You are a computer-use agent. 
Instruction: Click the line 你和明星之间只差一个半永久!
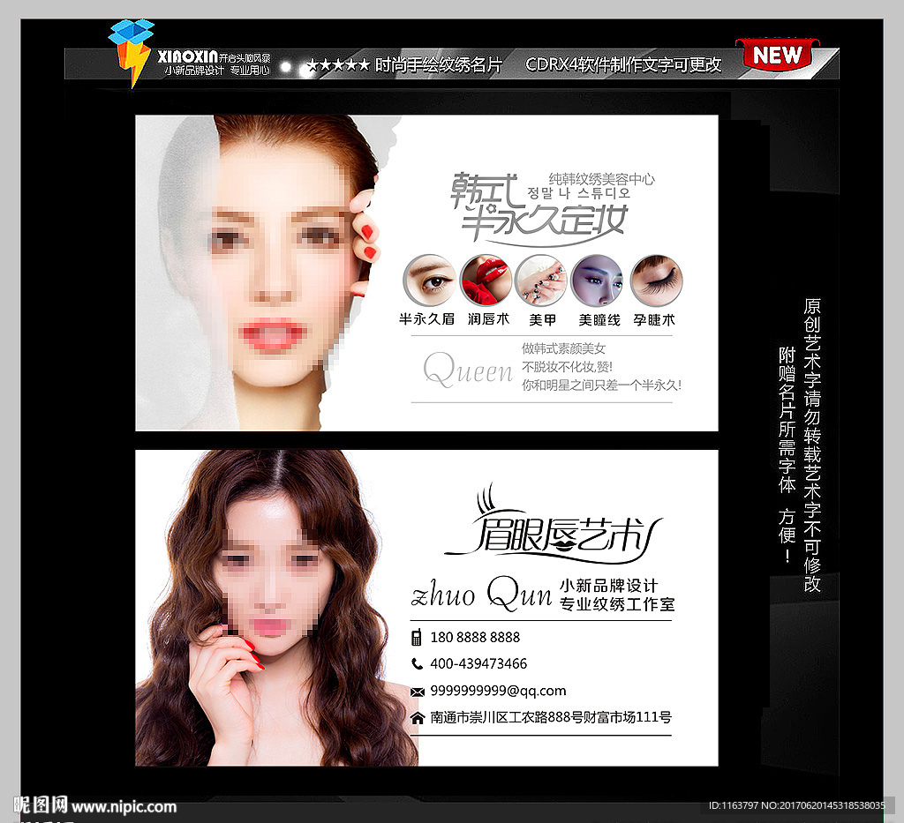[602, 385]
